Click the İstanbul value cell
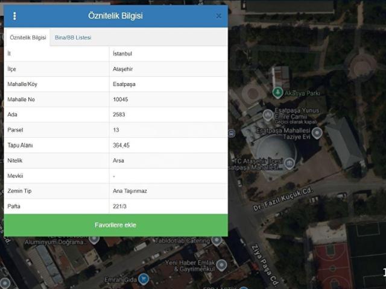The height and width of the screenshot is (289, 386). (168, 54)
